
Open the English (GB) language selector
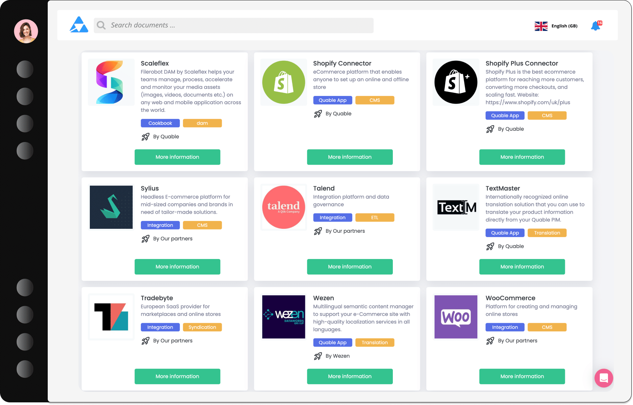click(564, 26)
